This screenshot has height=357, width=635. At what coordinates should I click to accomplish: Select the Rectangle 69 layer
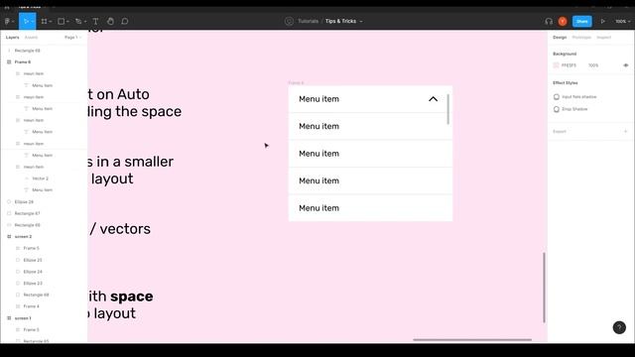(x=27, y=51)
